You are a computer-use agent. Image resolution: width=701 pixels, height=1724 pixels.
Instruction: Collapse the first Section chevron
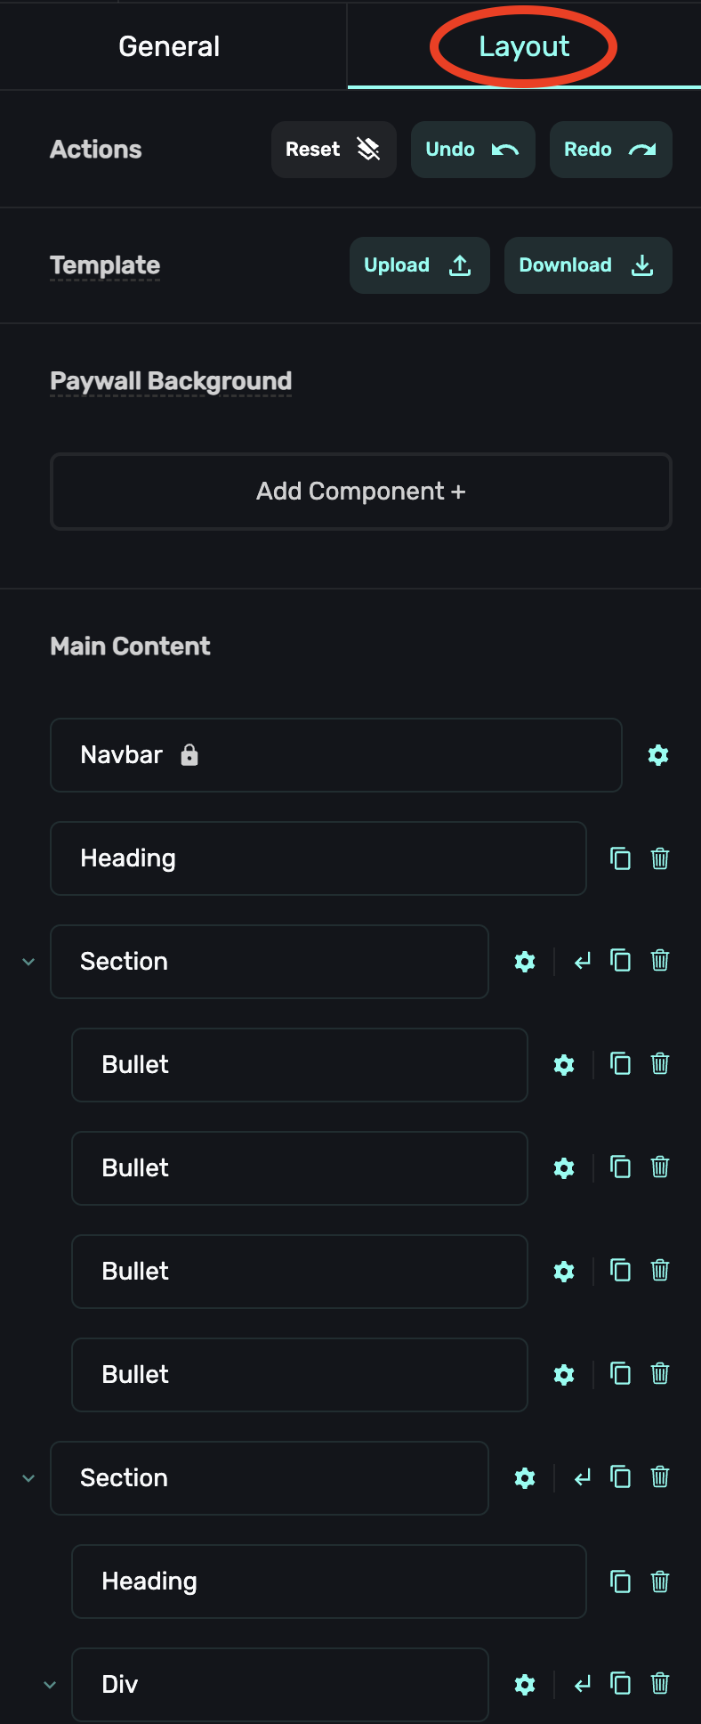pos(28,962)
